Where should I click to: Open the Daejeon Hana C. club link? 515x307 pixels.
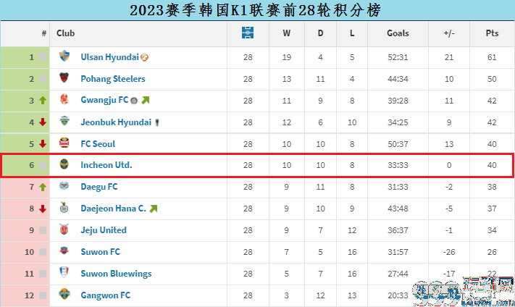tap(113, 209)
